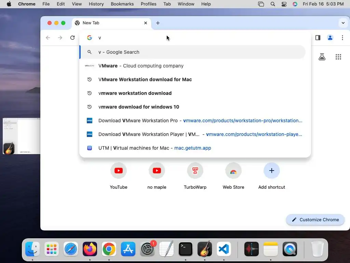Screen dimensions: 350x263
Task: Go back using the back arrow
Action: [48, 38]
